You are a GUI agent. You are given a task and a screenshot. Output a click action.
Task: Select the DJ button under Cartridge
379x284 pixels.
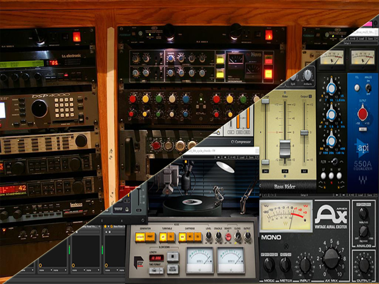(x=198, y=237)
